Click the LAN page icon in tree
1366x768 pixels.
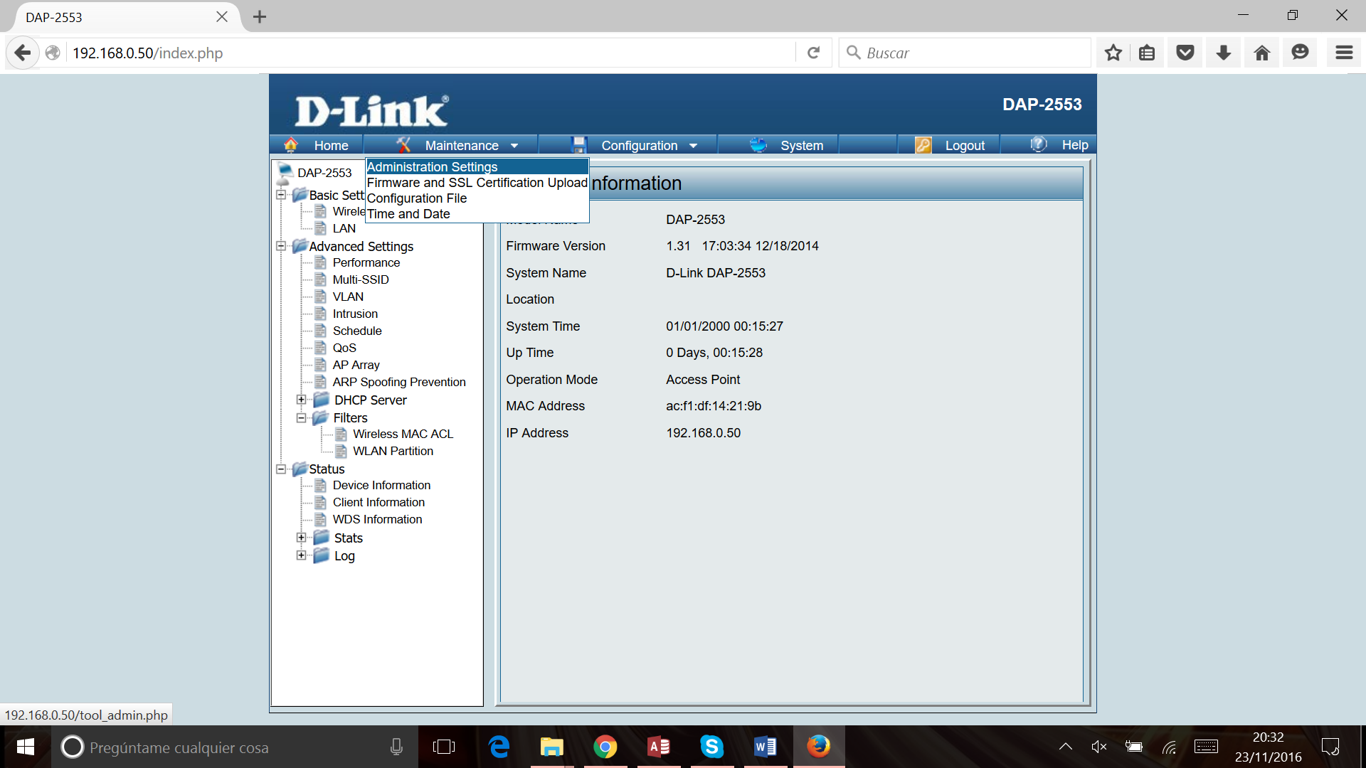[x=321, y=228]
